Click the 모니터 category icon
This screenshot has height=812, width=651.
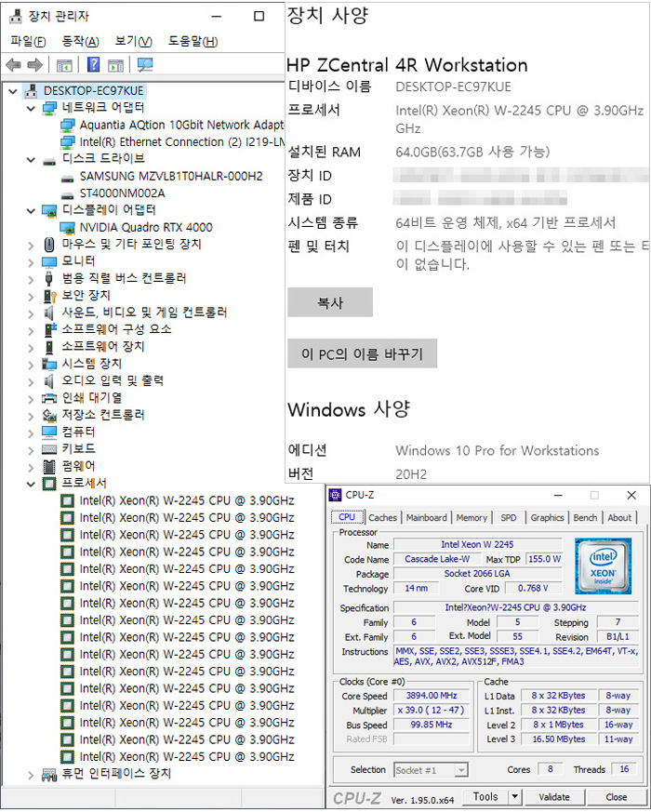[49, 262]
